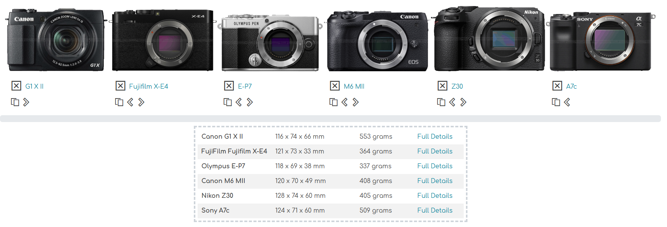Open the Z30 link
Screen dimensions: 667x227
tap(457, 86)
